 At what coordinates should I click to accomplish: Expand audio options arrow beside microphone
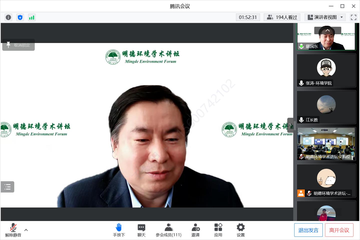[26, 230]
